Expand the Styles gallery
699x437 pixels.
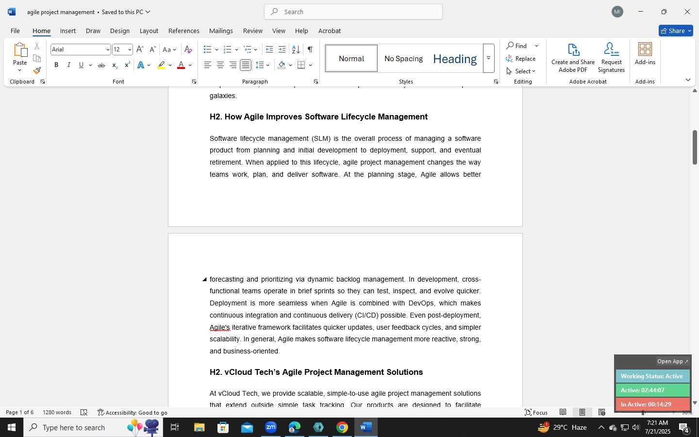[488, 58]
